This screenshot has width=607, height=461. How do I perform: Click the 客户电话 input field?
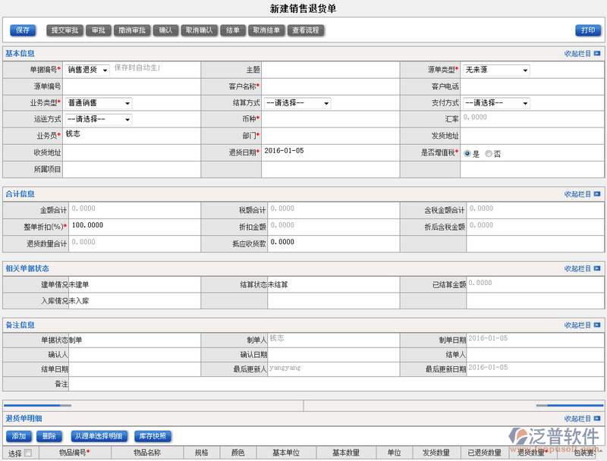[x=533, y=86]
